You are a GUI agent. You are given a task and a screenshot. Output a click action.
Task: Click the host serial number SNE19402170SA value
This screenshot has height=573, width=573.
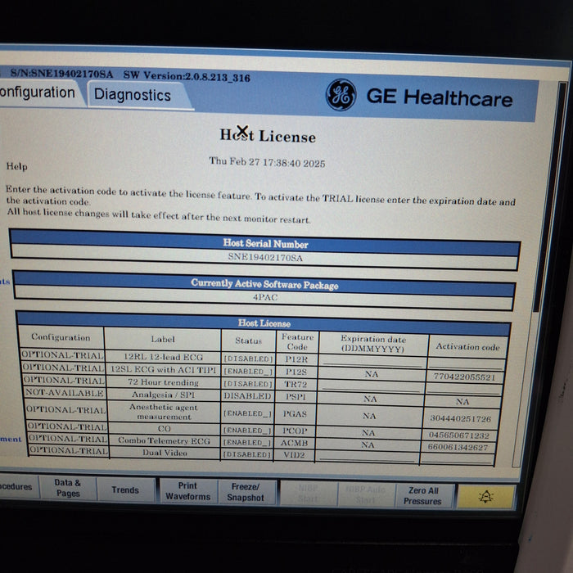pyautogui.click(x=265, y=258)
